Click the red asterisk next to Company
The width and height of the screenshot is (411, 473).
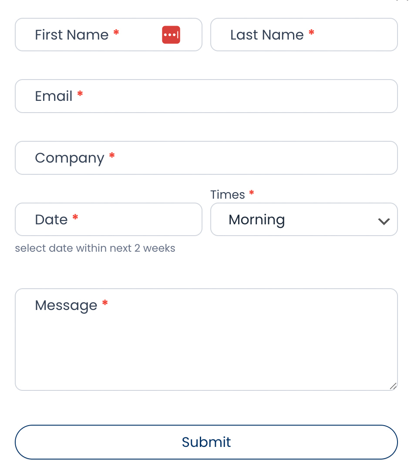112,156
